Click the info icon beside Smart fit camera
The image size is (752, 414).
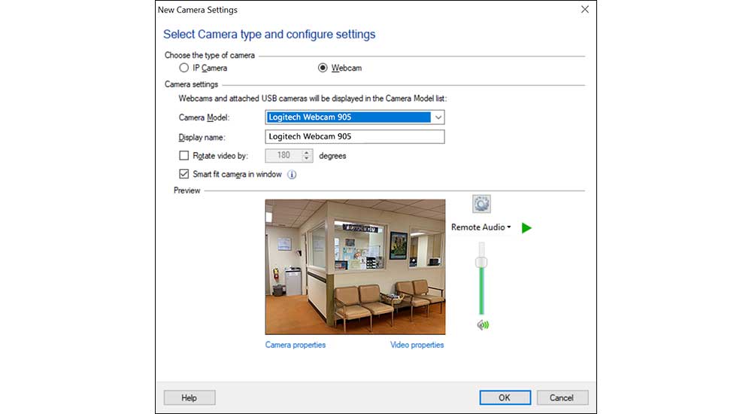point(293,175)
